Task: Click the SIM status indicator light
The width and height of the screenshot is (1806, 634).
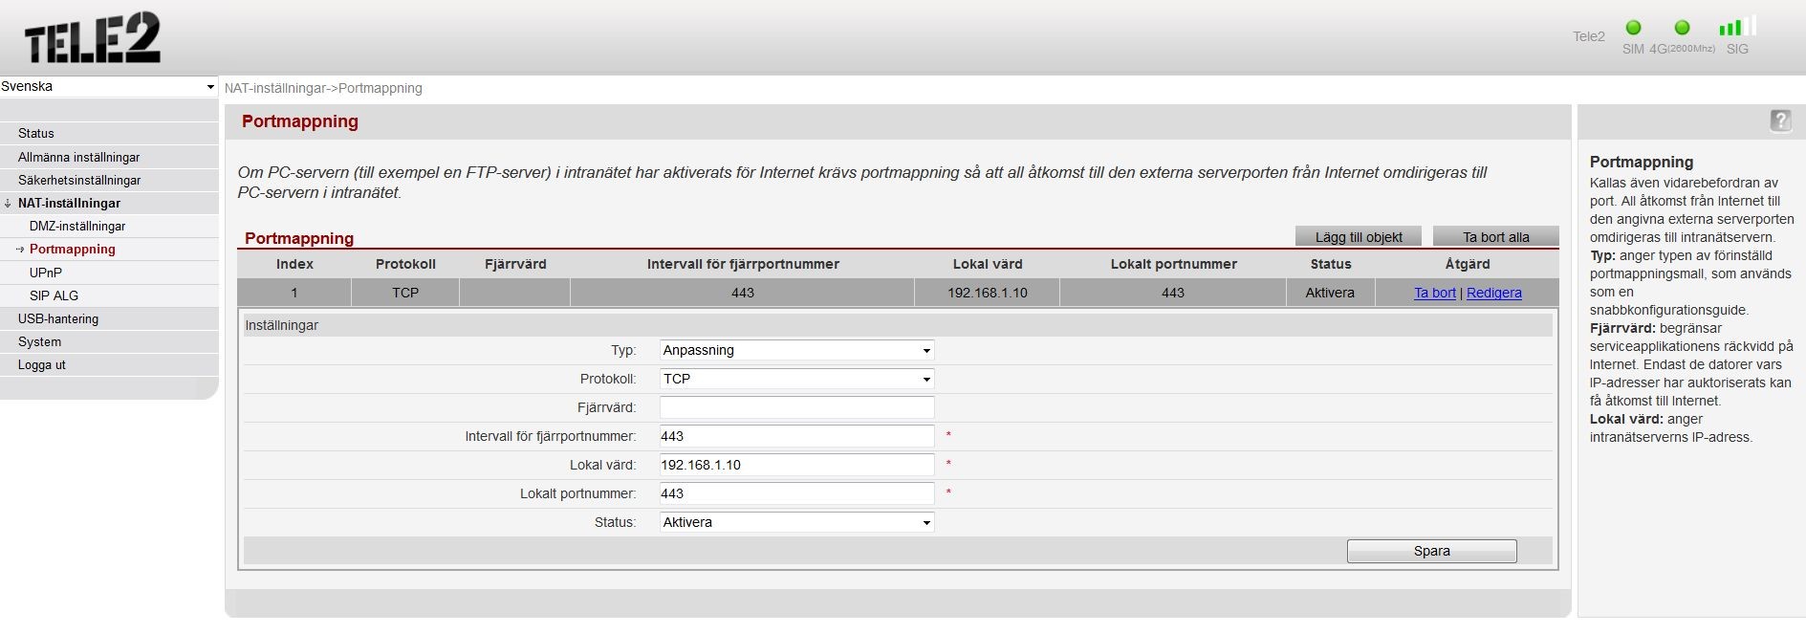Action: (x=1633, y=28)
